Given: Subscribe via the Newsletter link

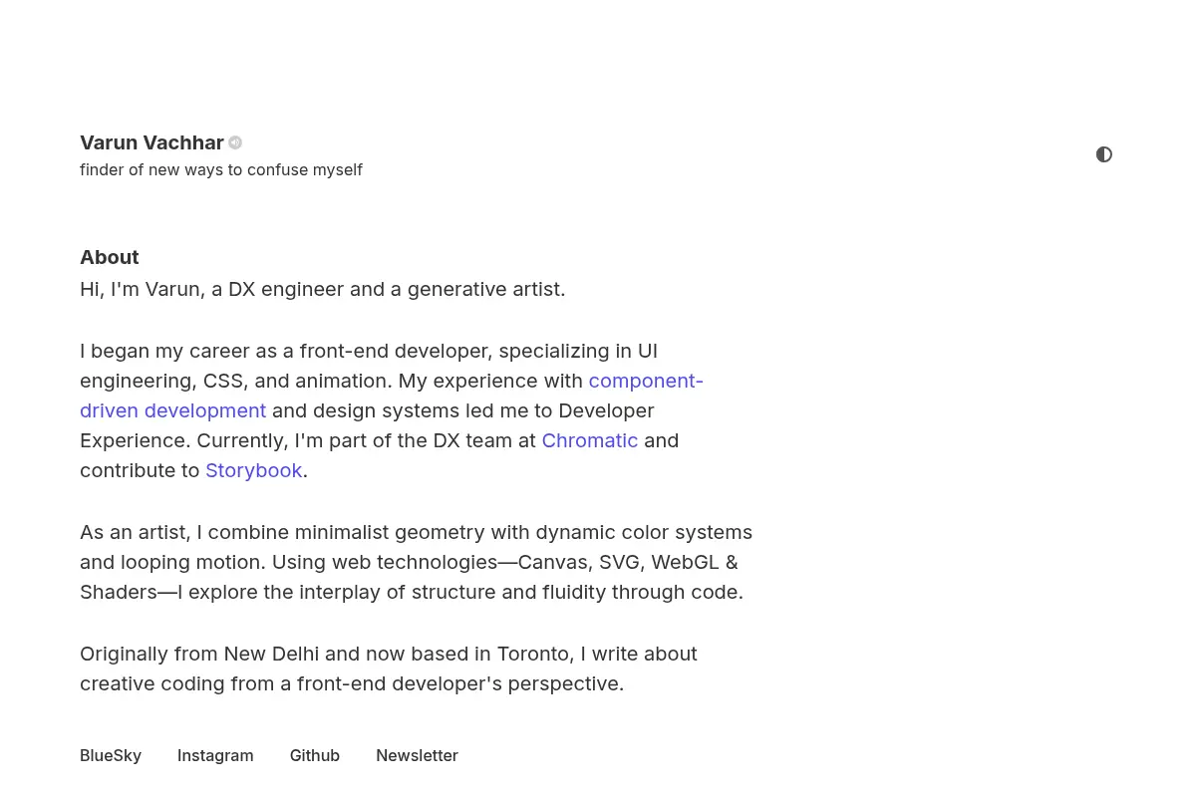Looking at the screenshot, I should coord(417,755).
